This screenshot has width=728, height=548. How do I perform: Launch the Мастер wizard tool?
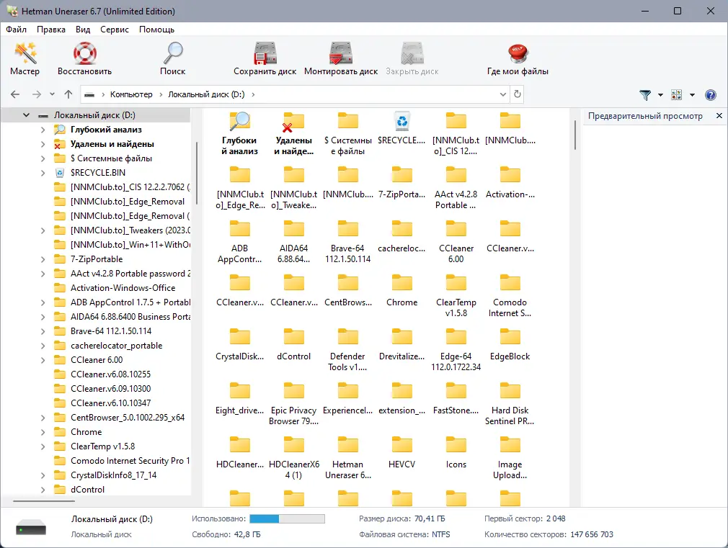coord(25,58)
